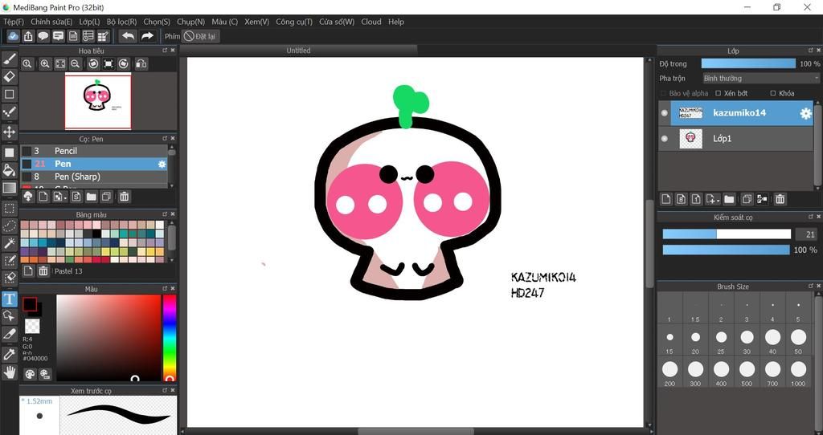Select the Gradient tool
Screen dimensions: 823x435
pyautogui.click(x=9, y=188)
